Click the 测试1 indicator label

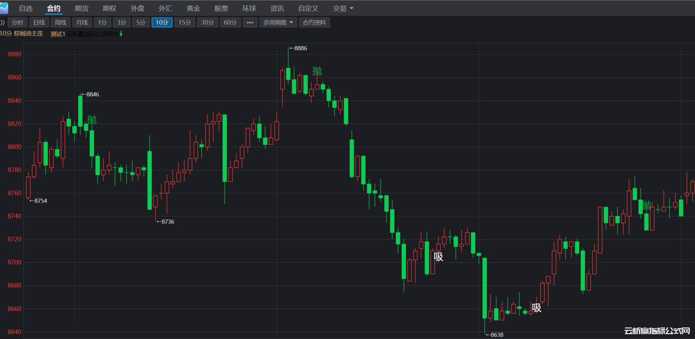58,34
